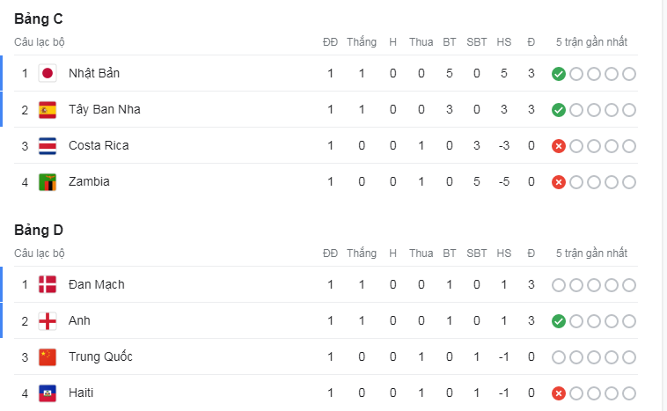Screen dimensions: 667x411
Task: Click the England flag icon
Action: (x=48, y=321)
